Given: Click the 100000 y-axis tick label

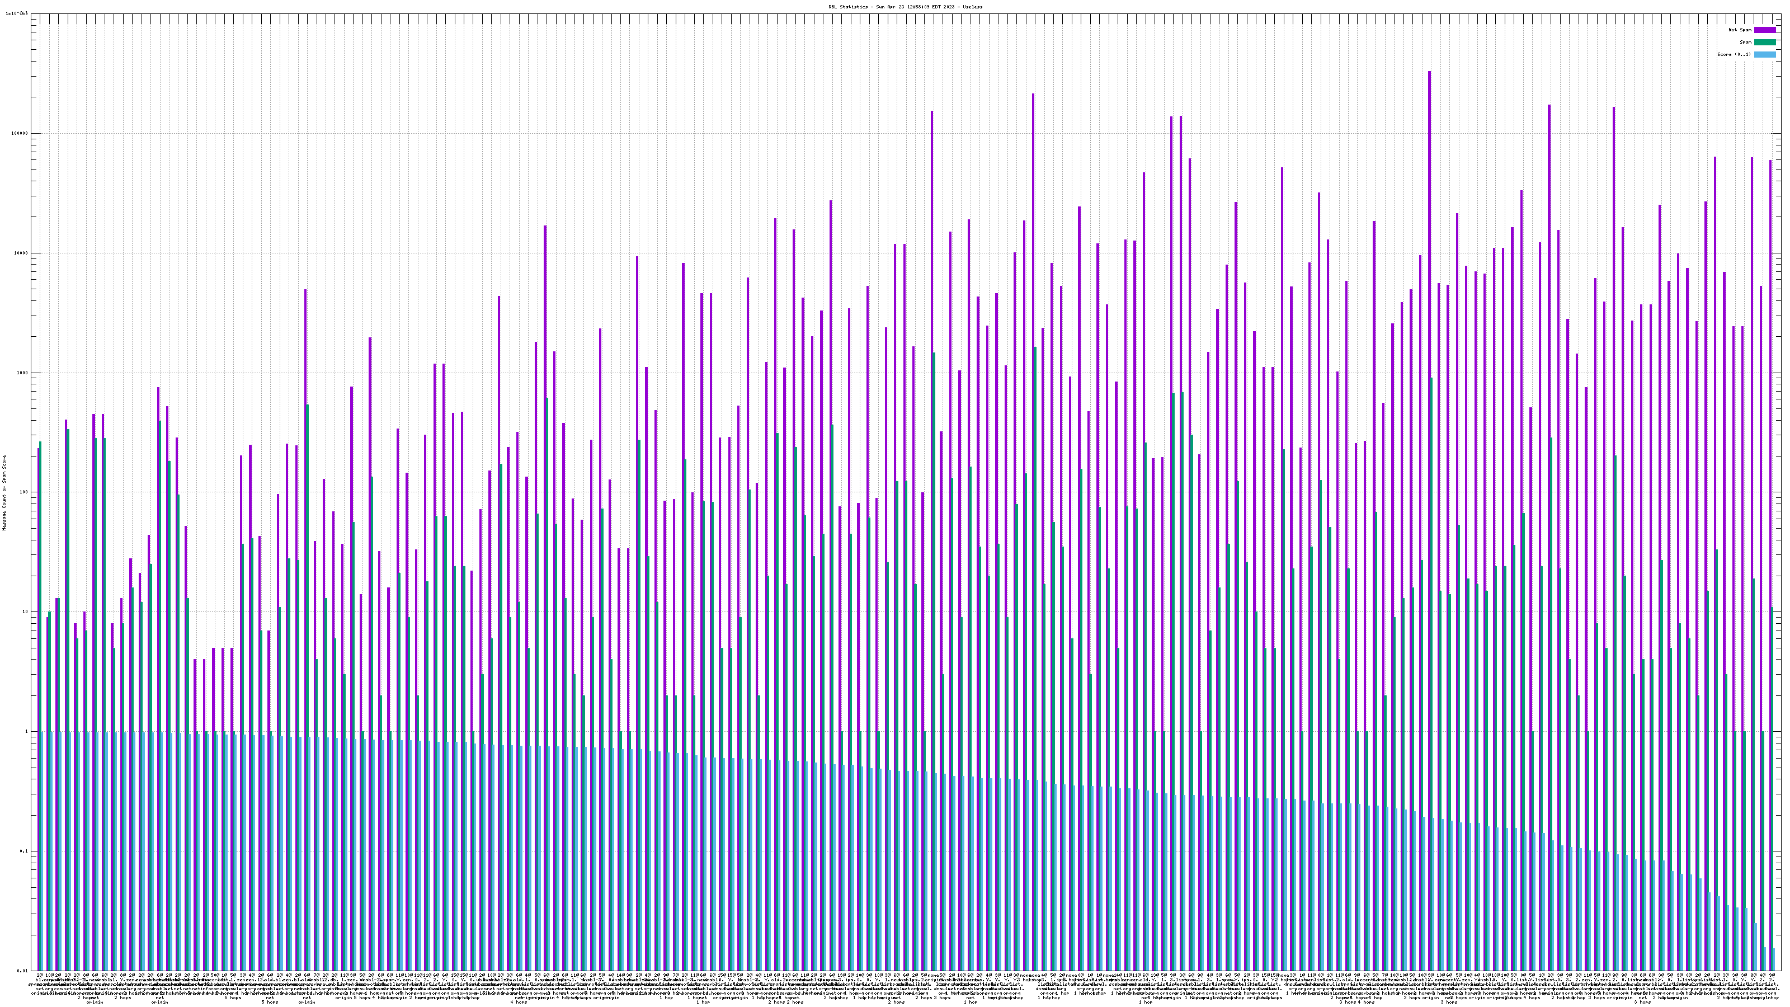Looking at the screenshot, I should coord(20,134).
